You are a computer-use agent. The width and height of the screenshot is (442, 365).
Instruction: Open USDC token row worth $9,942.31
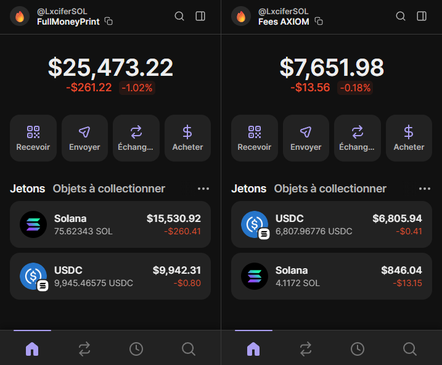(110, 276)
